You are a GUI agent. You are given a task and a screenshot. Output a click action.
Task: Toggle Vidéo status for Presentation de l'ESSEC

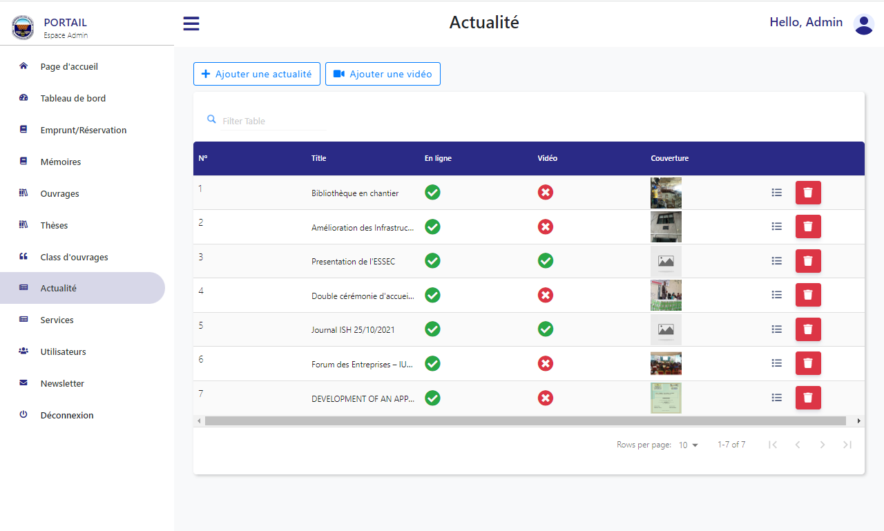point(546,261)
